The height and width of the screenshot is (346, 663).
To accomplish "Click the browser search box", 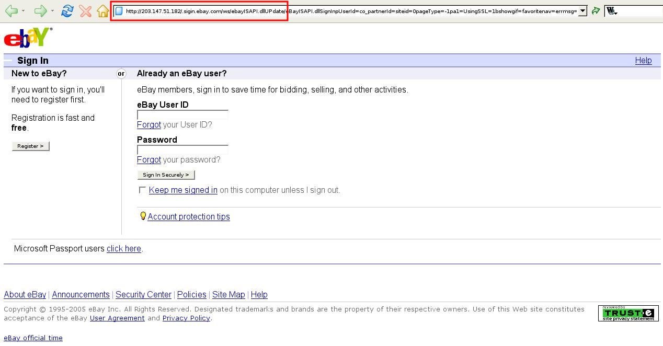I will (641, 11).
